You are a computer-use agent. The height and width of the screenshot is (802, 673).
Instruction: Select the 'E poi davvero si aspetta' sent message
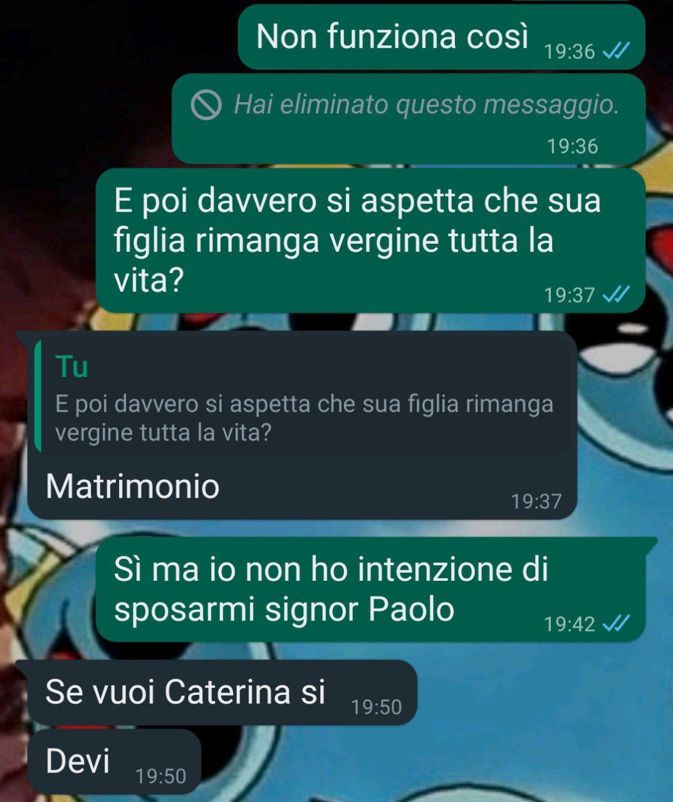(x=371, y=241)
